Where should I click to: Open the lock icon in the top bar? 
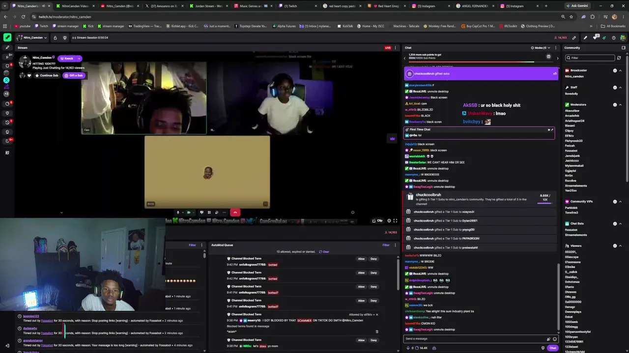[x=55, y=38]
